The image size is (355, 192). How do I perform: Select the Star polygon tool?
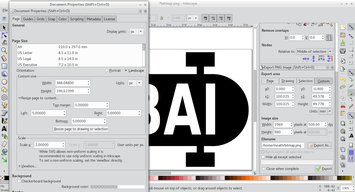(x=4, y=90)
